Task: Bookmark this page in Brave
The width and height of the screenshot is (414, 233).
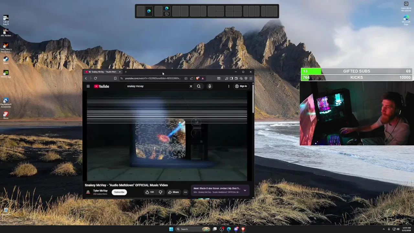Action: coord(115,78)
